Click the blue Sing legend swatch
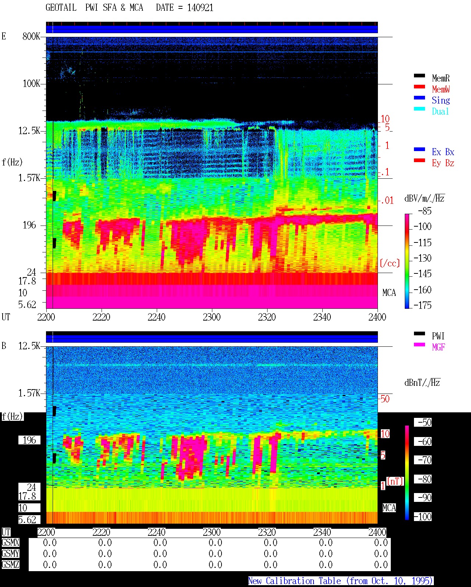This screenshot has width=471, height=587. [419, 98]
